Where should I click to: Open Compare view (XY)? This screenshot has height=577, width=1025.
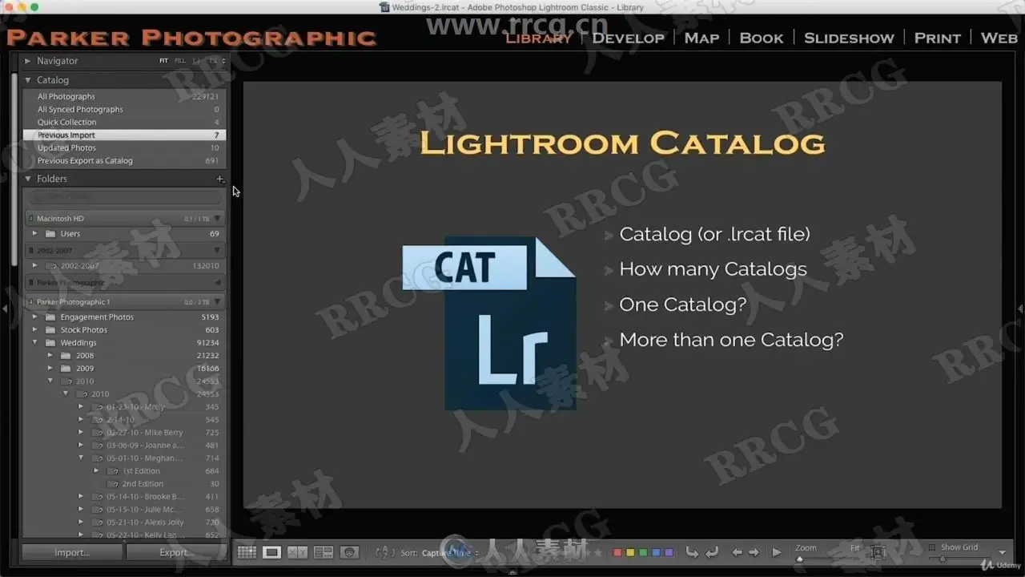298,552
